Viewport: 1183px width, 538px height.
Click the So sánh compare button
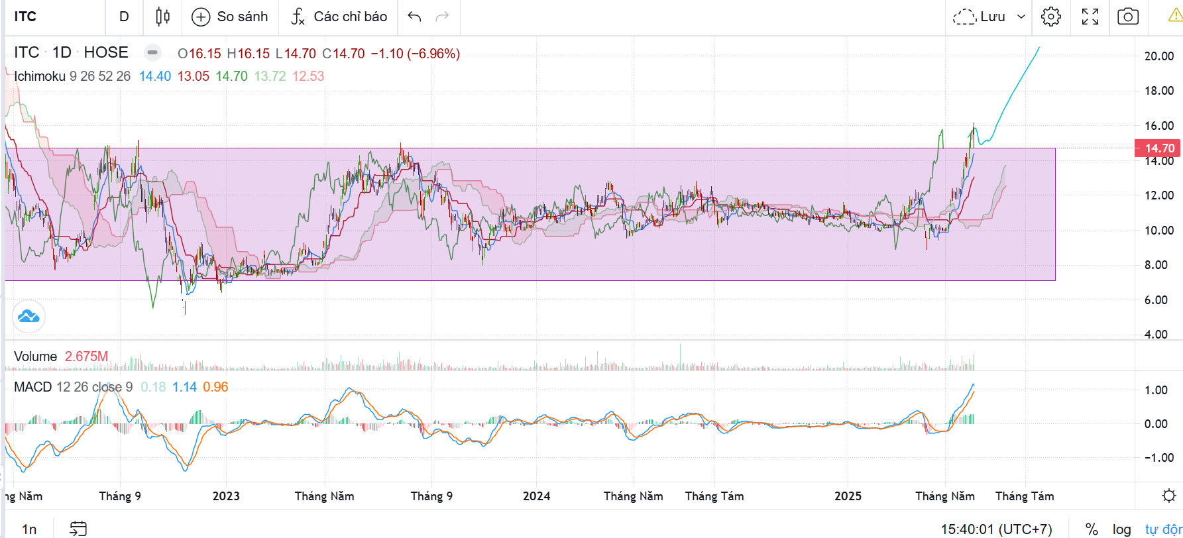click(x=229, y=17)
